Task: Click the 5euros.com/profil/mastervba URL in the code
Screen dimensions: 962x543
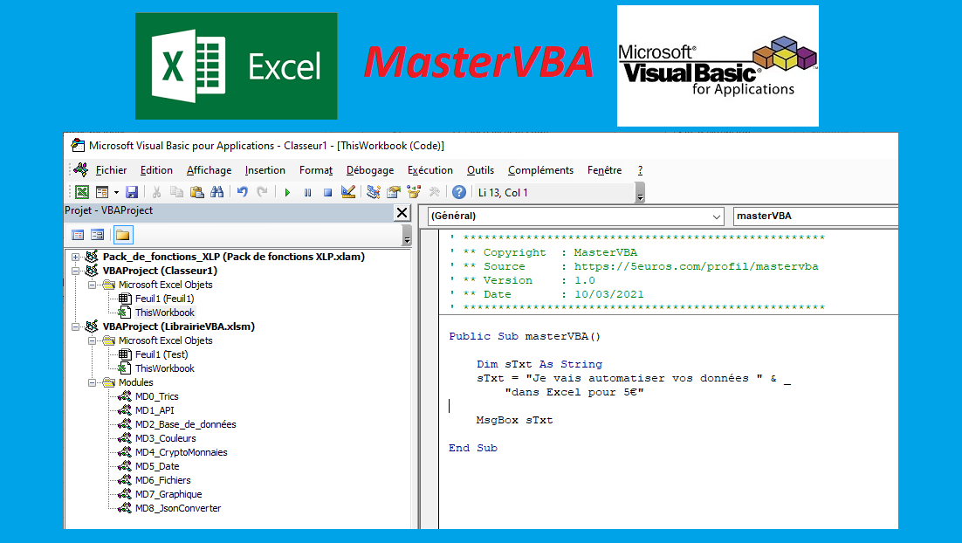Action: (696, 267)
